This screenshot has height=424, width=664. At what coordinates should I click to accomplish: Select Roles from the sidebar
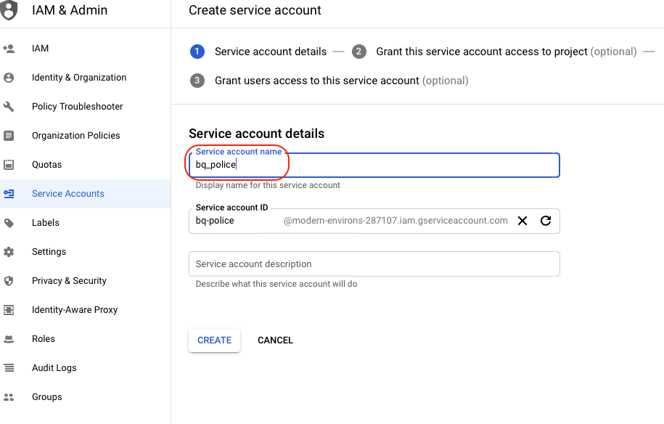pyautogui.click(x=44, y=339)
